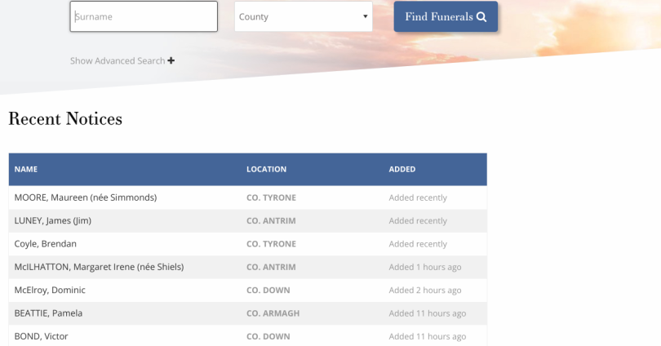Open the County dropdown
This screenshot has width=661, height=346.
click(x=304, y=16)
